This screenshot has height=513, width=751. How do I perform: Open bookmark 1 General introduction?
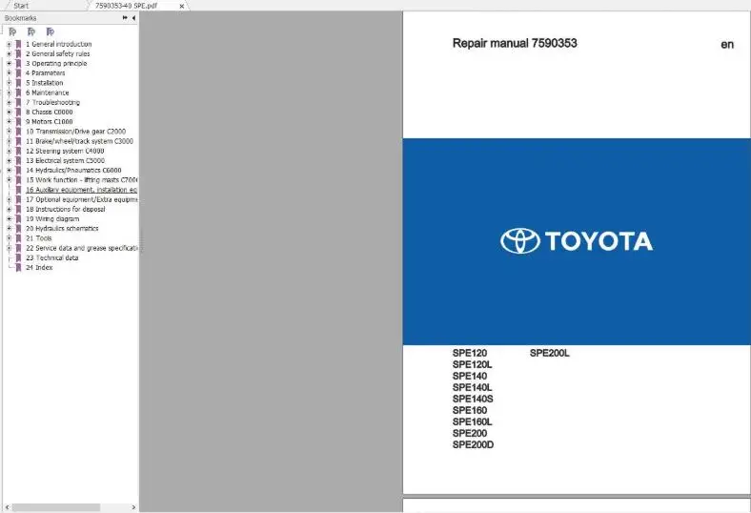pyautogui.click(x=58, y=44)
